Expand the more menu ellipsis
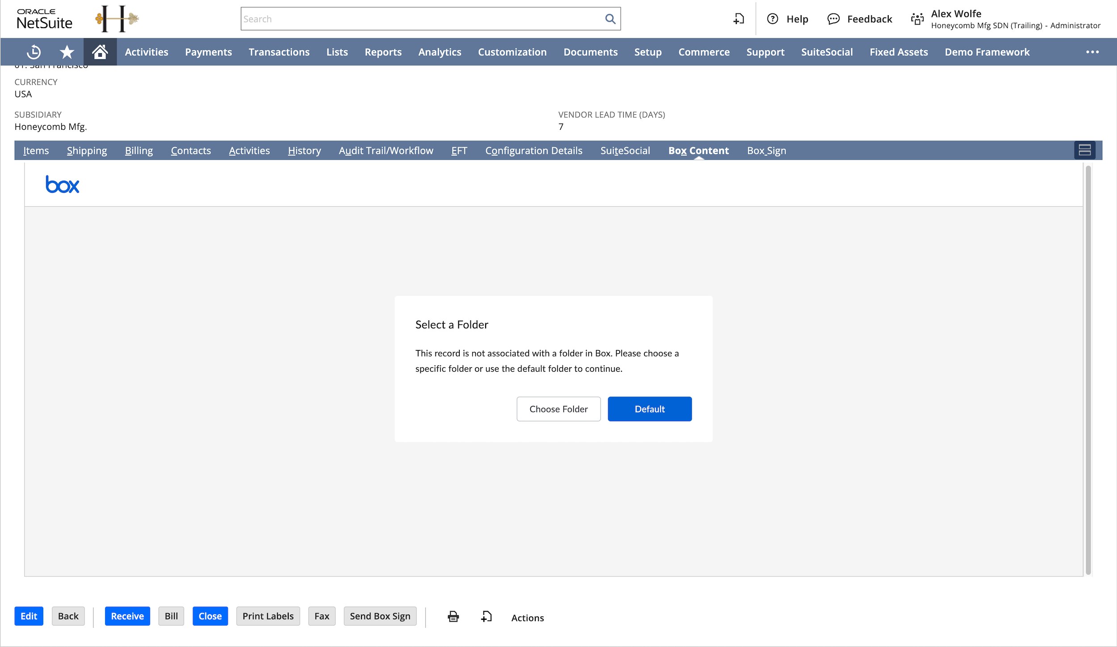This screenshot has width=1117, height=647. click(1092, 52)
